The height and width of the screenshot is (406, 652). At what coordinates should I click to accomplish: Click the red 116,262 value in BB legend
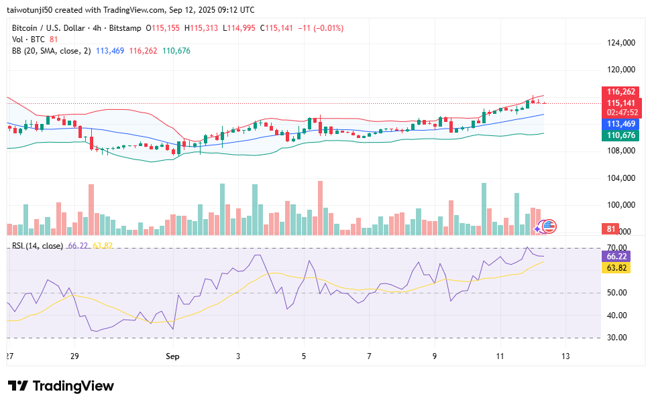click(x=143, y=51)
